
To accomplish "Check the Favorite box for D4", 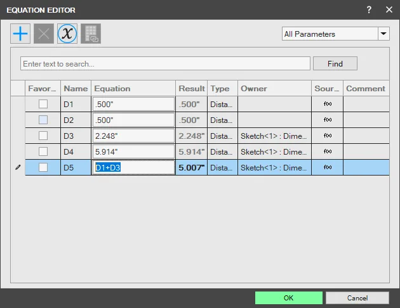I will click(43, 151).
